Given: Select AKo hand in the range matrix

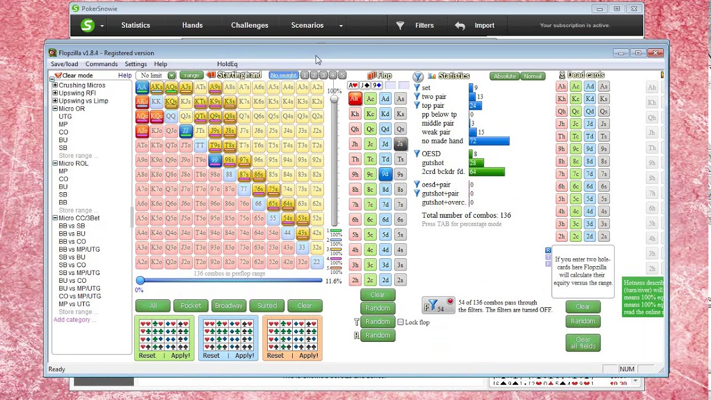Looking at the screenshot, I should [142, 102].
